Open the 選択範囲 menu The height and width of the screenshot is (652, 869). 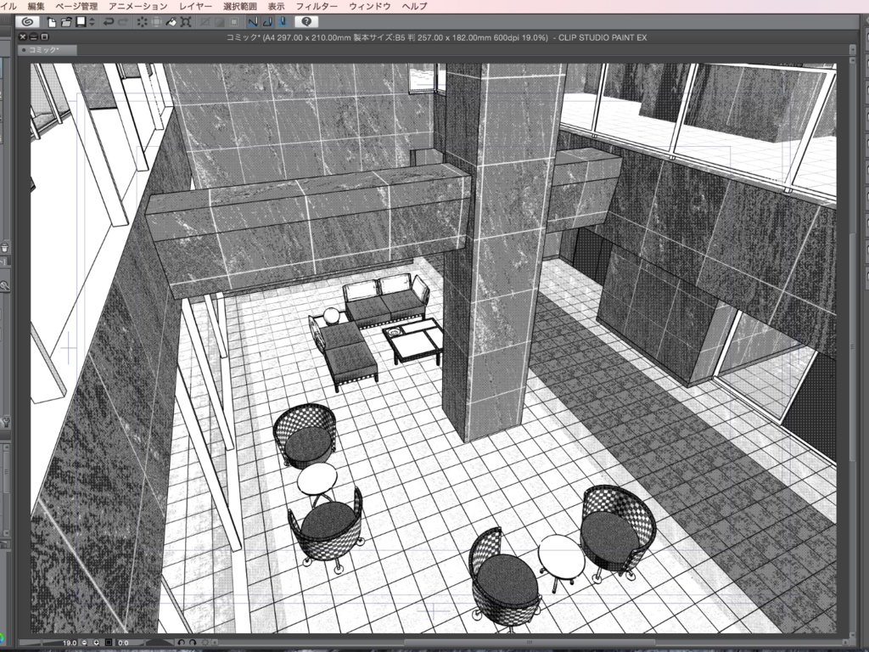(238, 5)
